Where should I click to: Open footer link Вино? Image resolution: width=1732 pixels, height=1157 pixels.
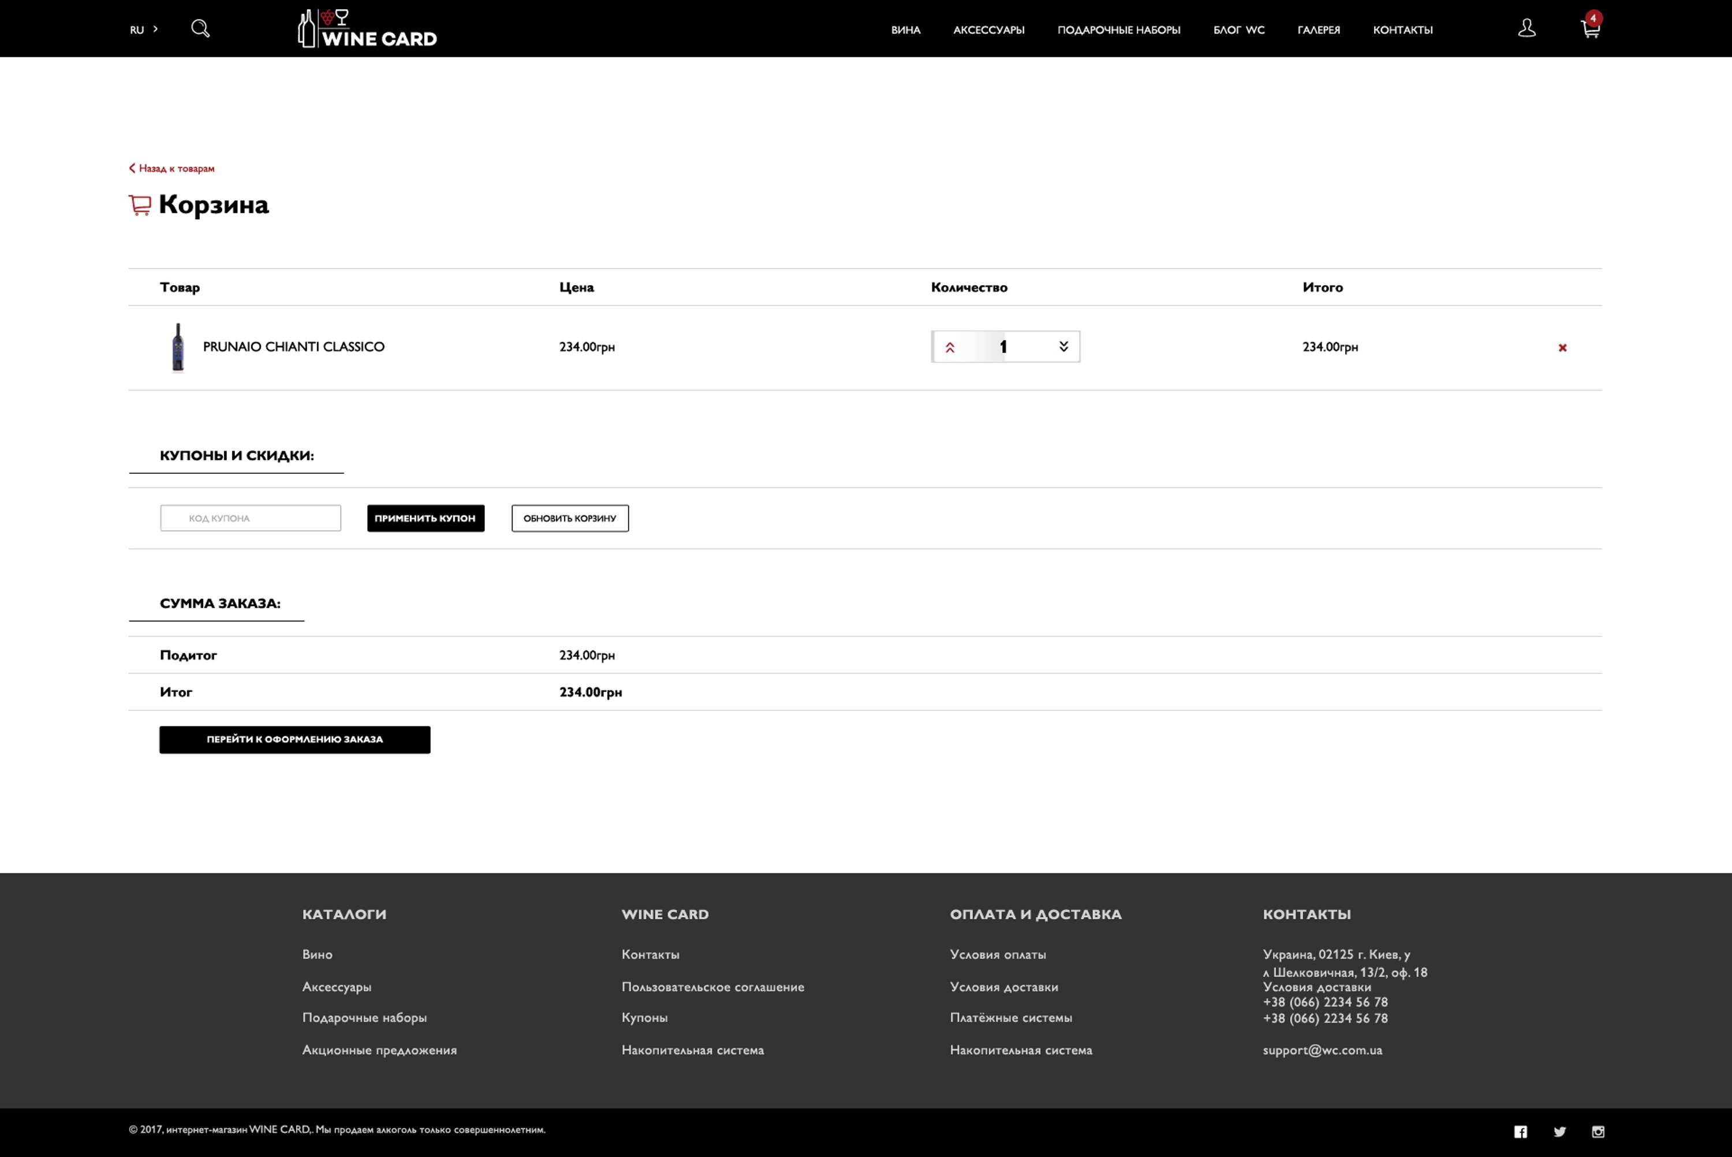click(318, 955)
